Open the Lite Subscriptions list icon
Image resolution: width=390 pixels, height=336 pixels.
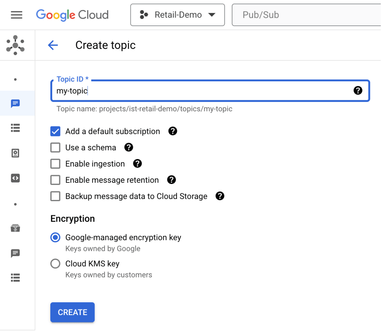click(15, 278)
